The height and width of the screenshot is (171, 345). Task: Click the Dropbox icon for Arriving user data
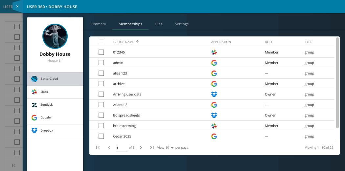(x=214, y=94)
